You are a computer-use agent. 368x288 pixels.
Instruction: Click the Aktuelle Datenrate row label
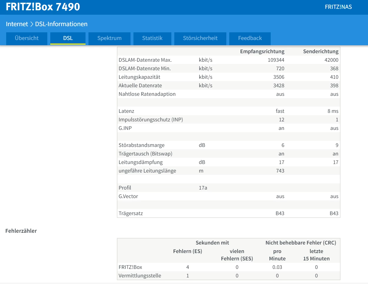[140, 86]
